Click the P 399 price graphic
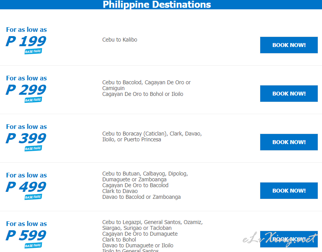 coord(26,138)
